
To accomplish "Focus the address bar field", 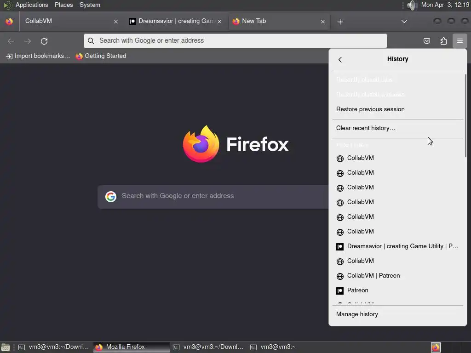I will (x=235, y=41).
